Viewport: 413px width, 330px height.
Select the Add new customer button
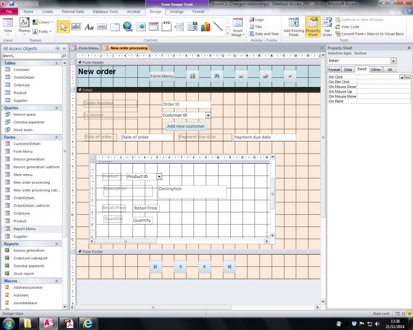pyautogui.click(x=186, y=126)
